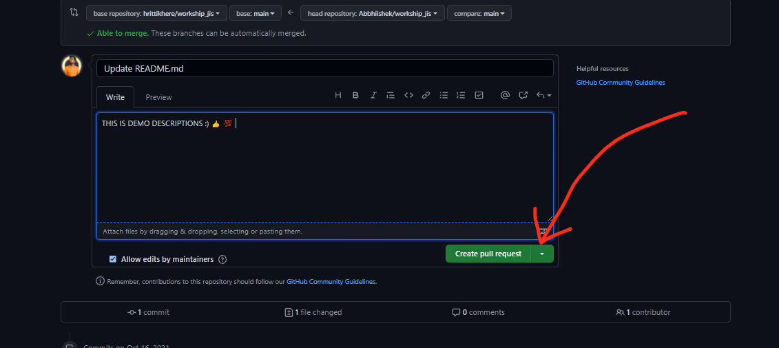Screen dimensions: 779x348
Task: Mention a user with the @ icon
Action: pyautogui.click(x=506, y=96)
